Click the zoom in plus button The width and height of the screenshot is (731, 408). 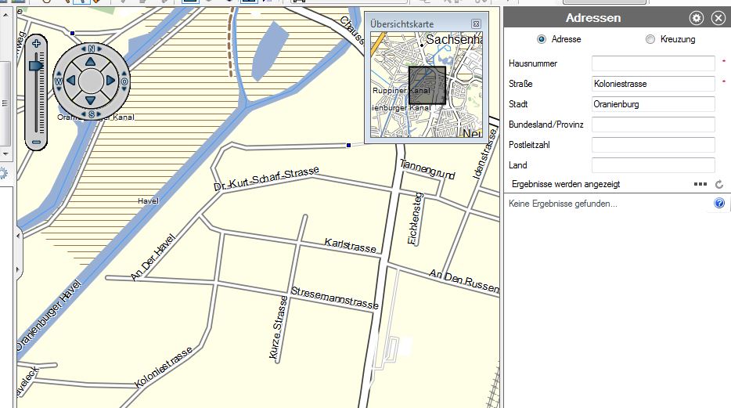pos(36,43)
